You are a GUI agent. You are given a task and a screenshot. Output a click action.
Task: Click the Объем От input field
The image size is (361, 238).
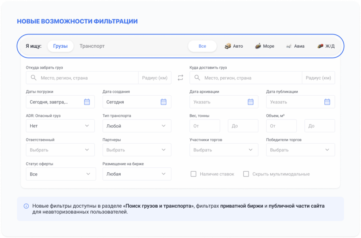[x=281, y=126]
